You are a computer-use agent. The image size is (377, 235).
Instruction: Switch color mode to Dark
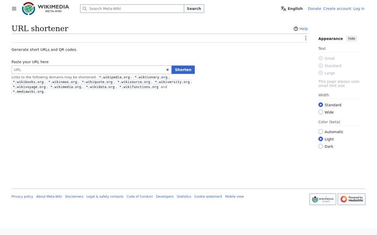coord(320,146)
